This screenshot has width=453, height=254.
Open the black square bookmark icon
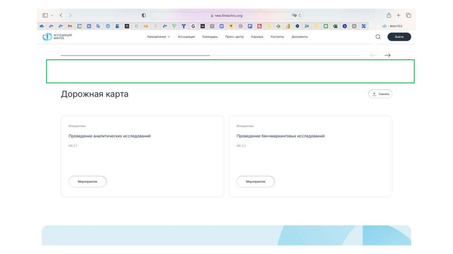click(x=127, y=26)
